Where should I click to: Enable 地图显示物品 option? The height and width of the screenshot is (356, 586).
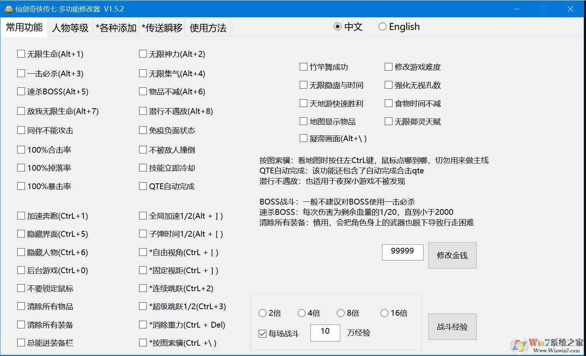coord(303,121)
